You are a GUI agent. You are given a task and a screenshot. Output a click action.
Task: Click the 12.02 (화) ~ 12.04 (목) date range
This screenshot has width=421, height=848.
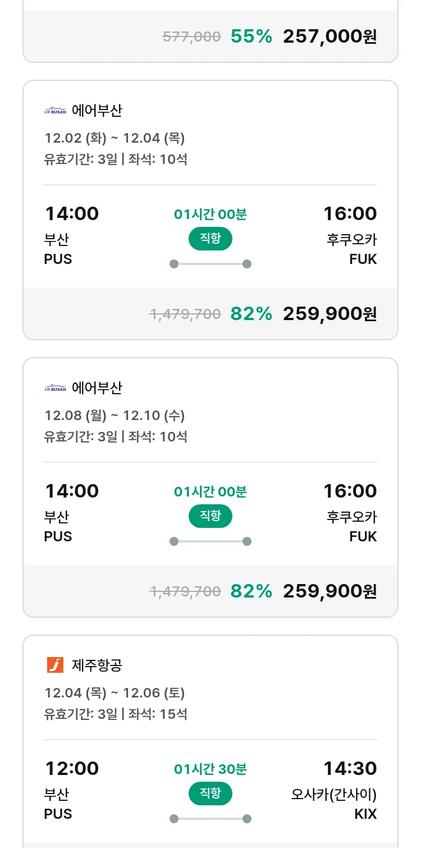115,138
